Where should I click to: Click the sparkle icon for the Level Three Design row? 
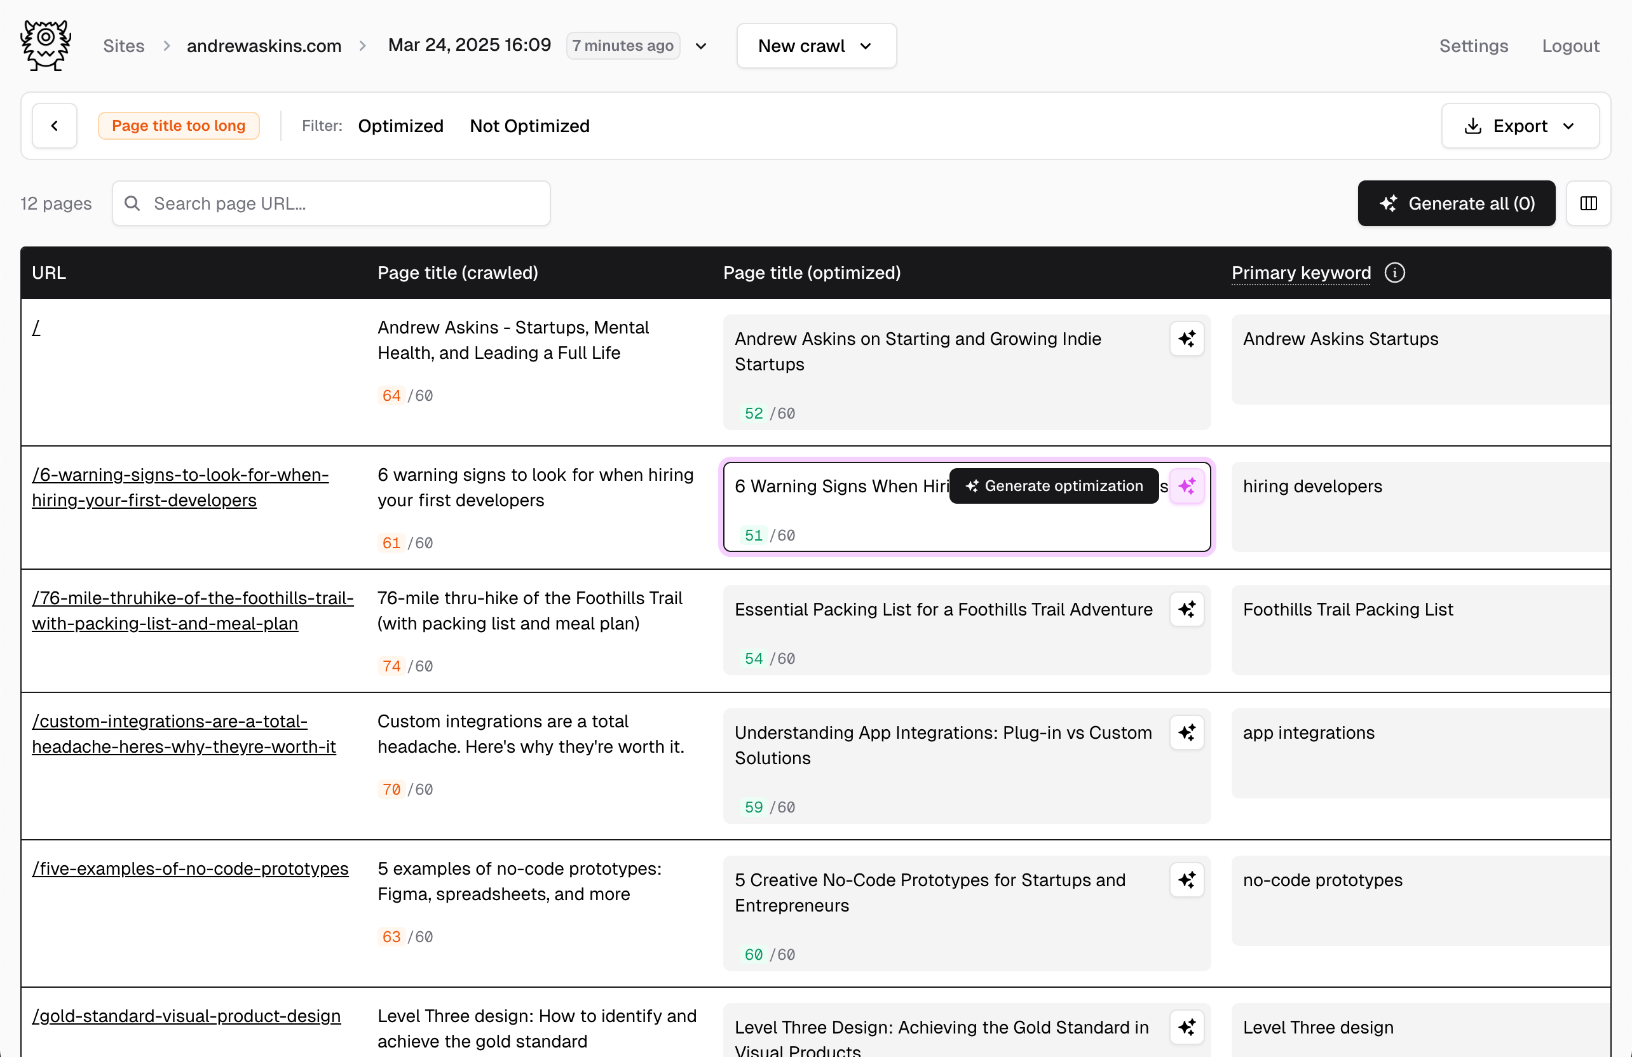point(1187,1027)
